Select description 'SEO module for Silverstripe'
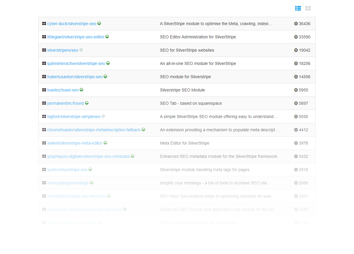 tap(186, 77)
